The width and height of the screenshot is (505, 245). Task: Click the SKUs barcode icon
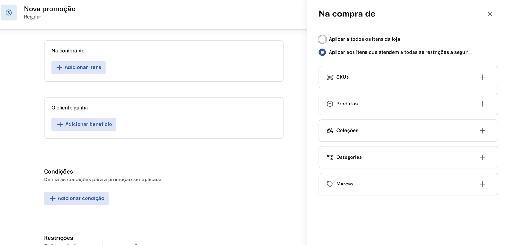(330, 77)
